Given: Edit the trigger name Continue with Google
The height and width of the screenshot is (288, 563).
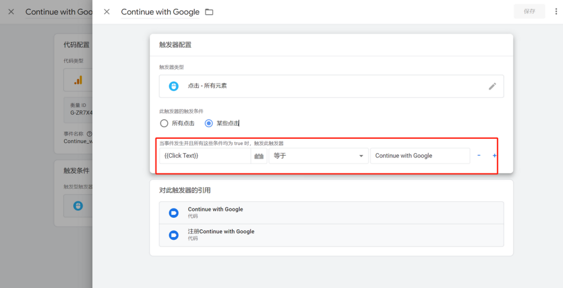Looking at the screenshot, I should tap(160, 12).
